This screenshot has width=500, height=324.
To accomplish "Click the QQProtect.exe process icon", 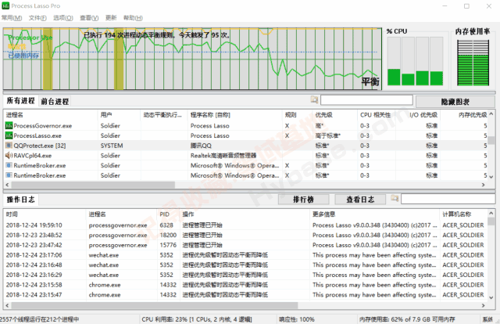I will coord(9,146).
